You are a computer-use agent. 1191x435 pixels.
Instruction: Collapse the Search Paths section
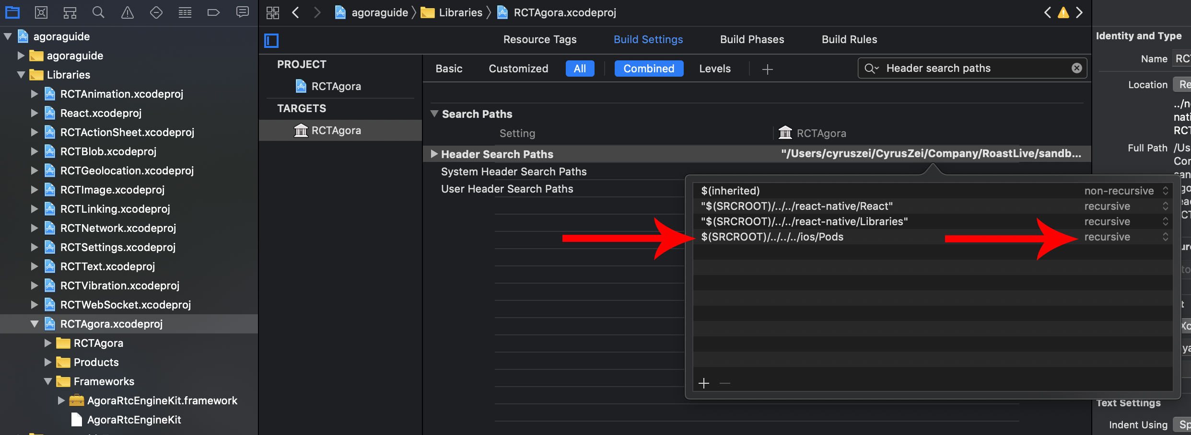434,114
